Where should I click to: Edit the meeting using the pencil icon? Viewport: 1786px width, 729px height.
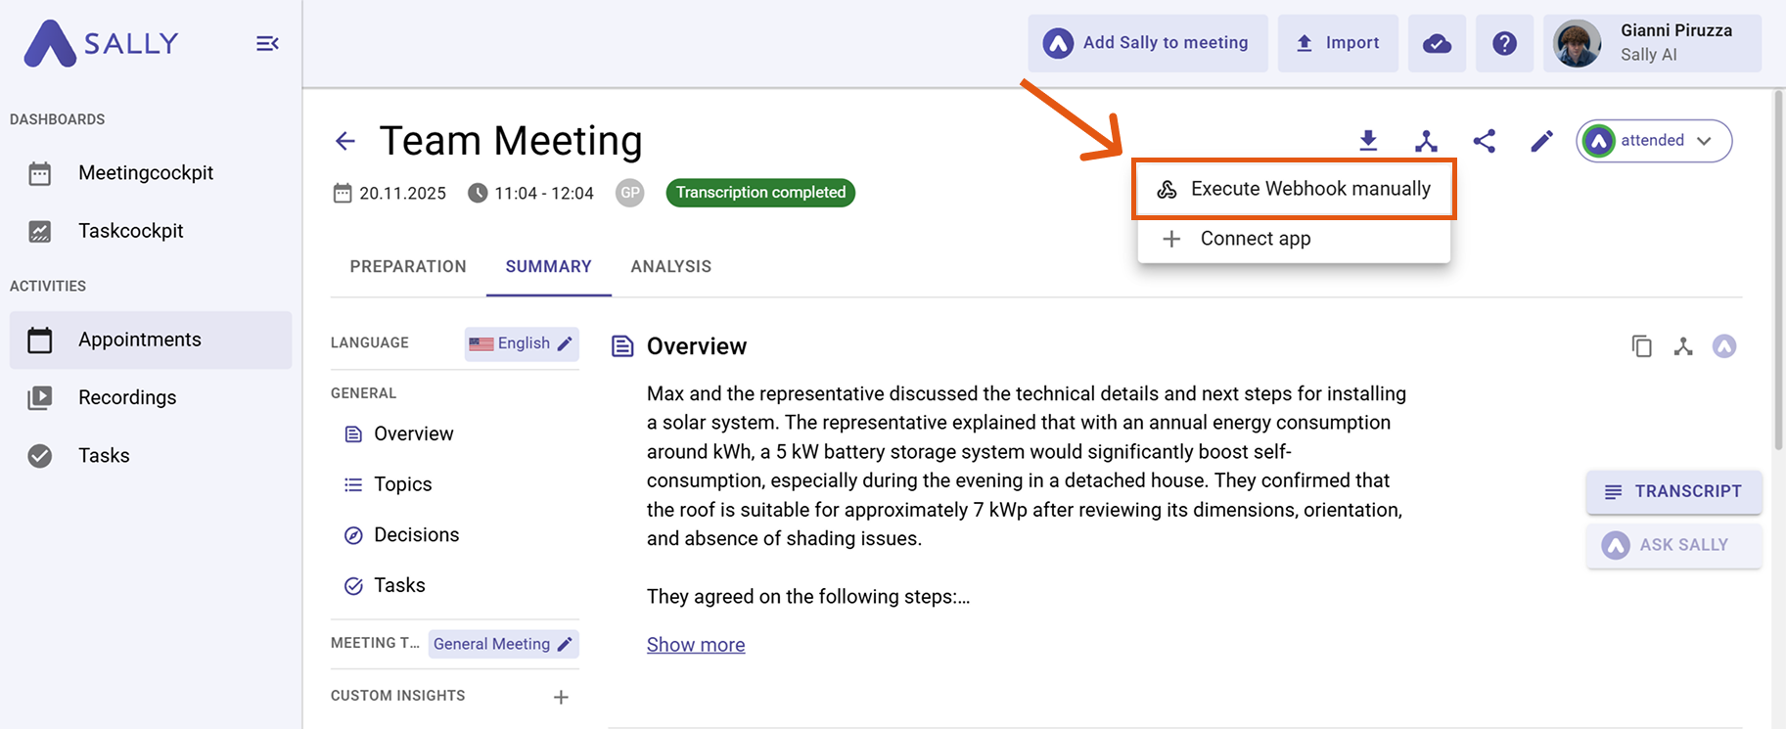click(x=1541, y=141)
